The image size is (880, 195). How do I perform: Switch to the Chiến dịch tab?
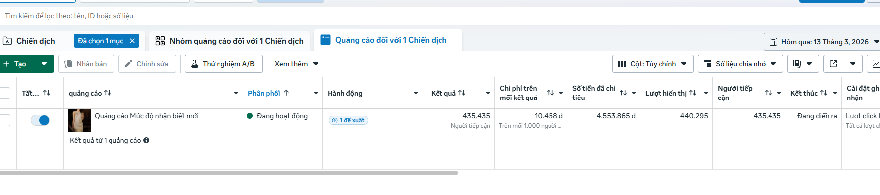(x=36, y=41)
